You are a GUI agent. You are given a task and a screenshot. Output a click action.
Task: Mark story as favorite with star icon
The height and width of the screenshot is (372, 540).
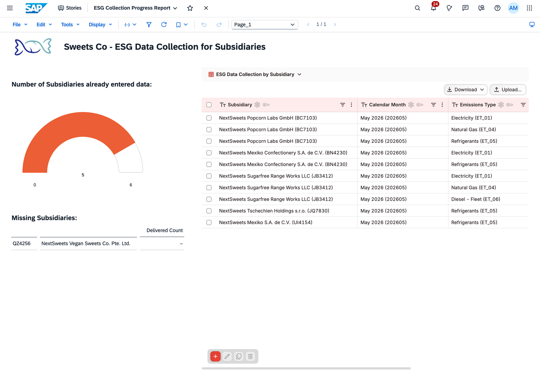pyautogui.click(x=190, y=8)
